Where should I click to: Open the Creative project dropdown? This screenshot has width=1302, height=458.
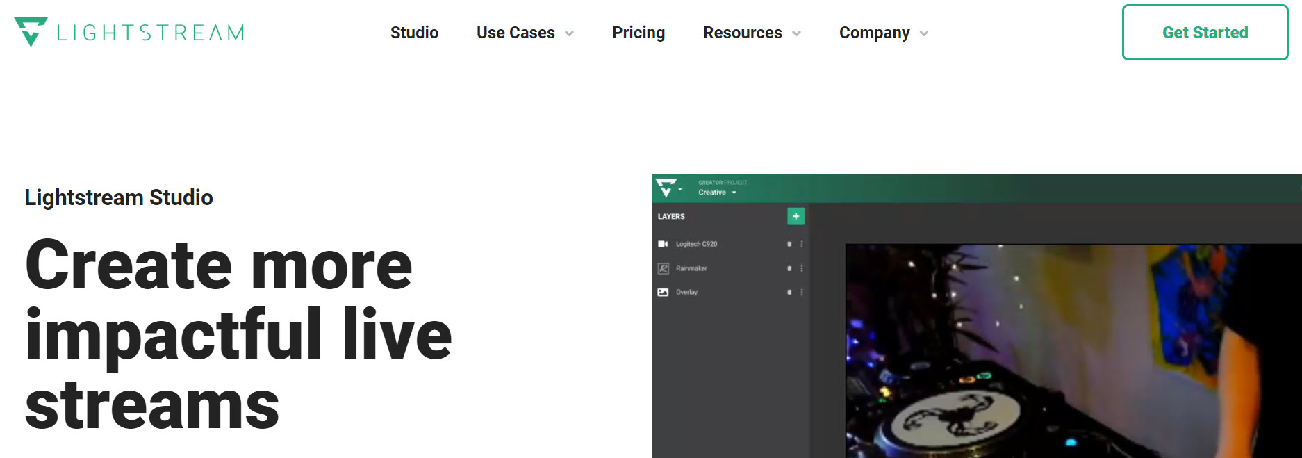tap(717, 193)
